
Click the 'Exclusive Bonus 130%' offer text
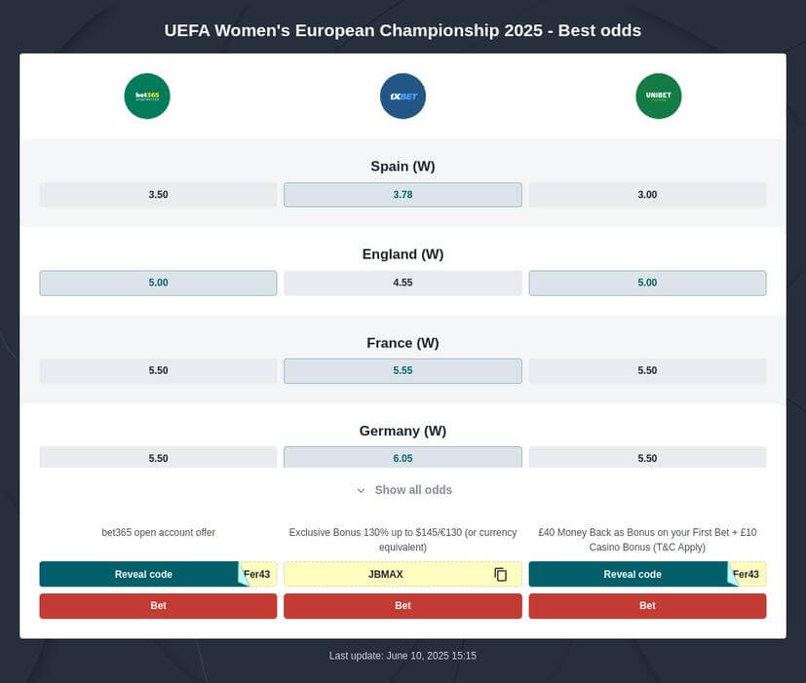[x=403, y=540]
